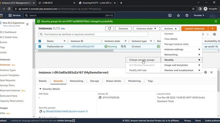The image size is (220, 123).
Task: Open EC2 Dashboard in sidebar
Action: tap(8, 32)
